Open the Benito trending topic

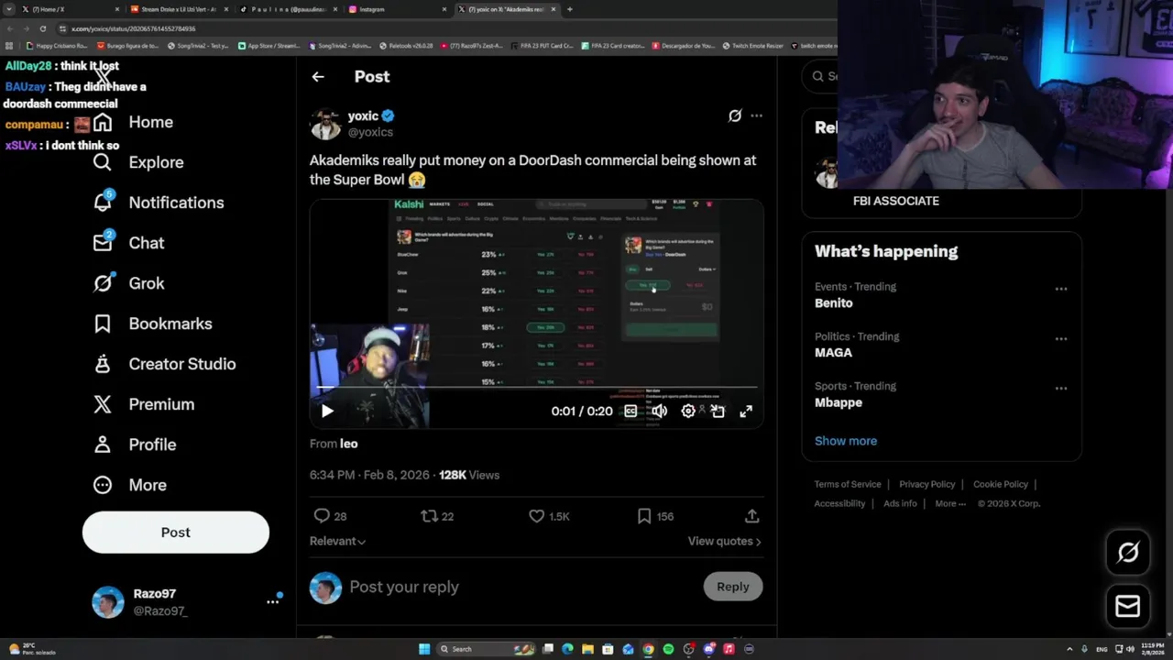833,302
